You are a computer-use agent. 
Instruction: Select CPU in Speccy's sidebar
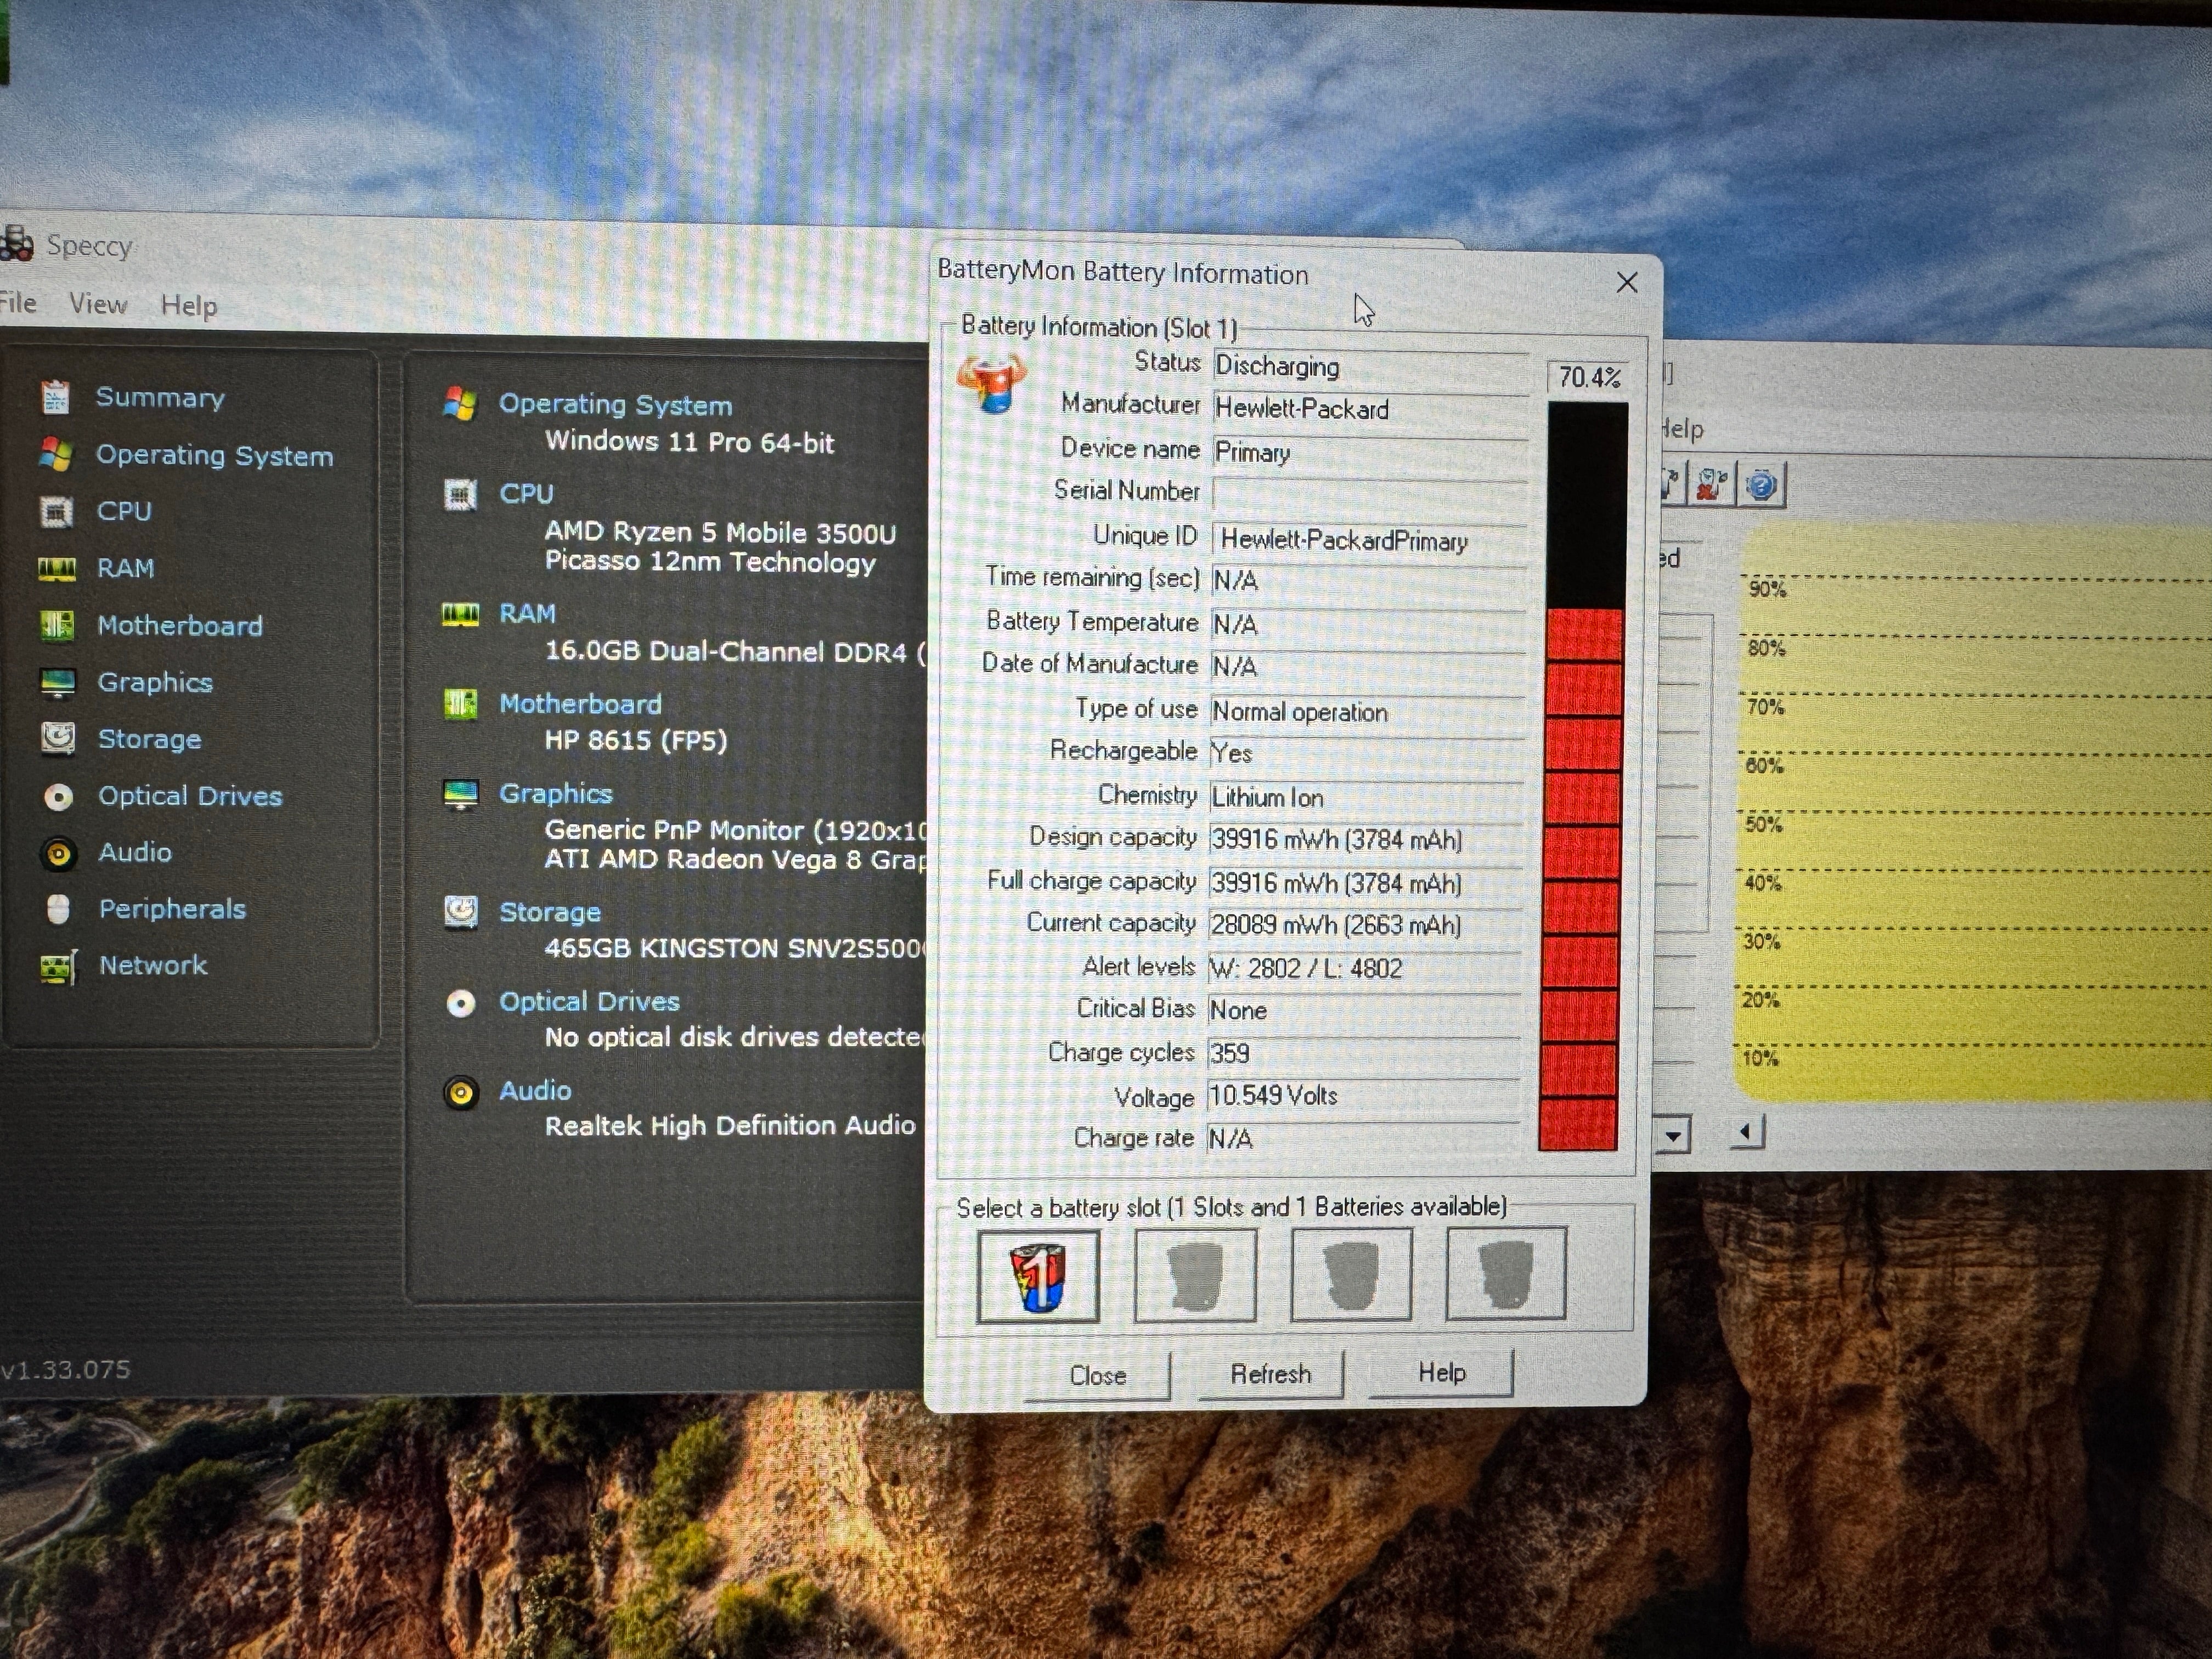(x=124, y=511)
